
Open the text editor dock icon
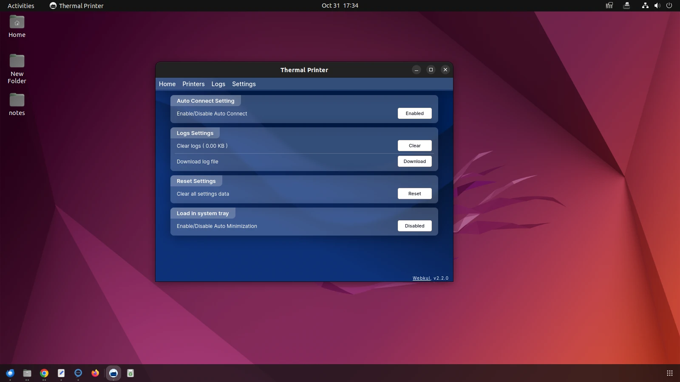pyautogui.click(x=61, y=373)
